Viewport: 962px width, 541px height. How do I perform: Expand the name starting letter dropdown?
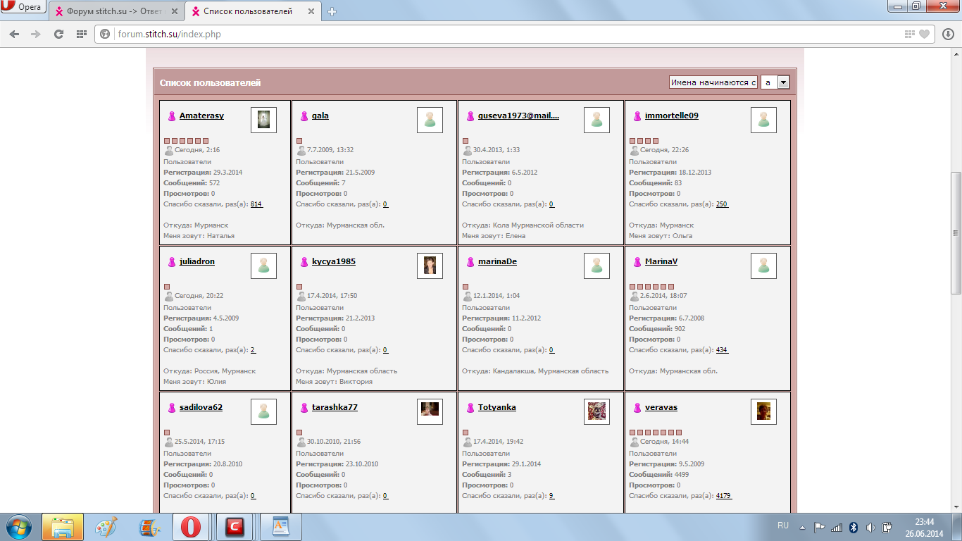tap(782, 82)
